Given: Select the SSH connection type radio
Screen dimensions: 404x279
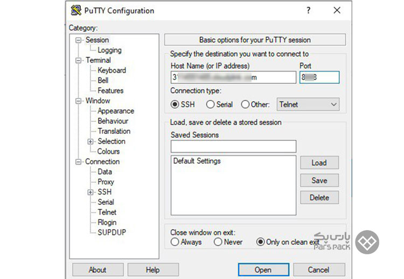Looking at the screenshot, I should pyautogui.click(x=175, y=104).
